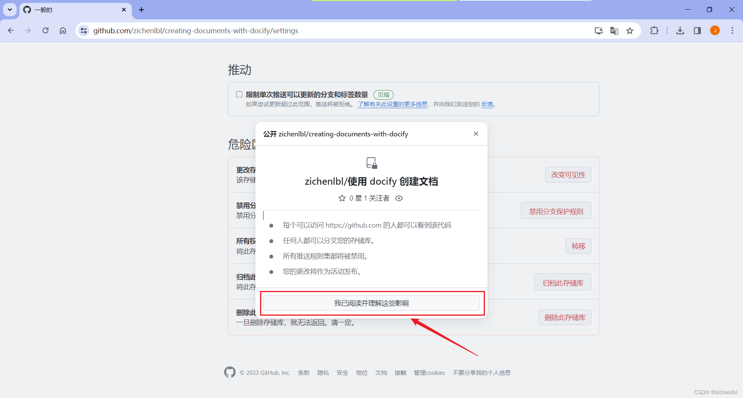Click the GitHub logo in footer

pos(230,372)
